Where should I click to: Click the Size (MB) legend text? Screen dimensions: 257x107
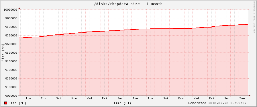click(x=17, y=103)
